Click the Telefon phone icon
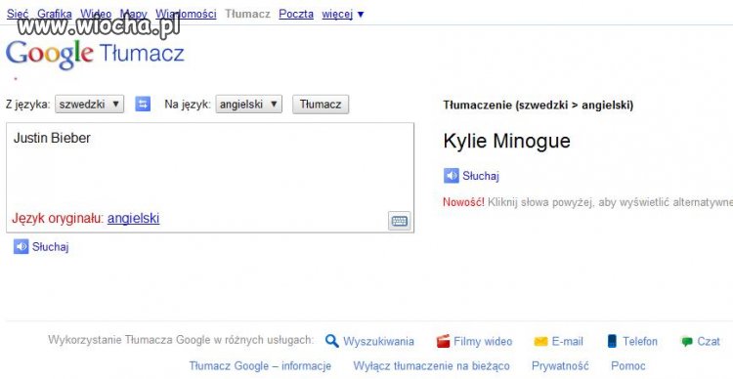Image resolution: width=733 pixels, height=379 pixels. point(612,341)
